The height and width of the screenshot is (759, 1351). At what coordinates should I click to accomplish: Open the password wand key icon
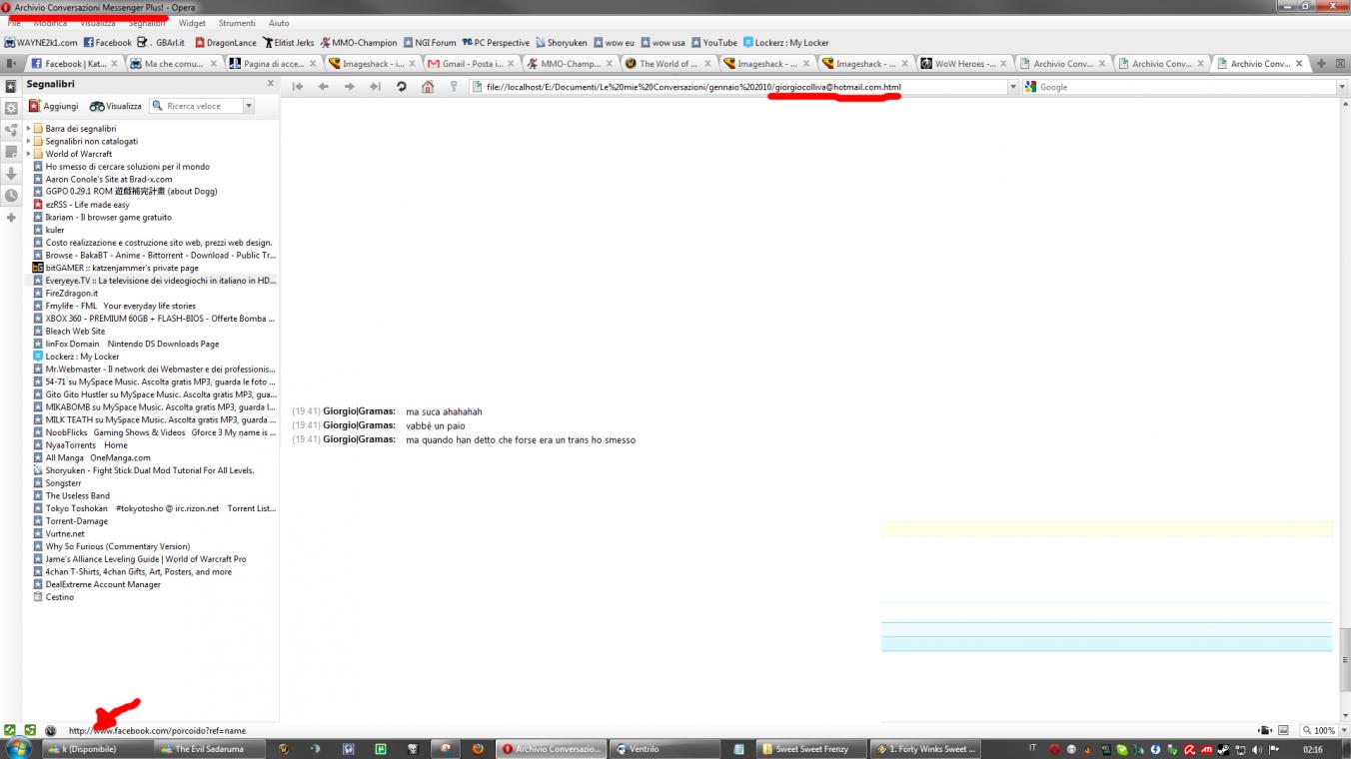[454, 87]
